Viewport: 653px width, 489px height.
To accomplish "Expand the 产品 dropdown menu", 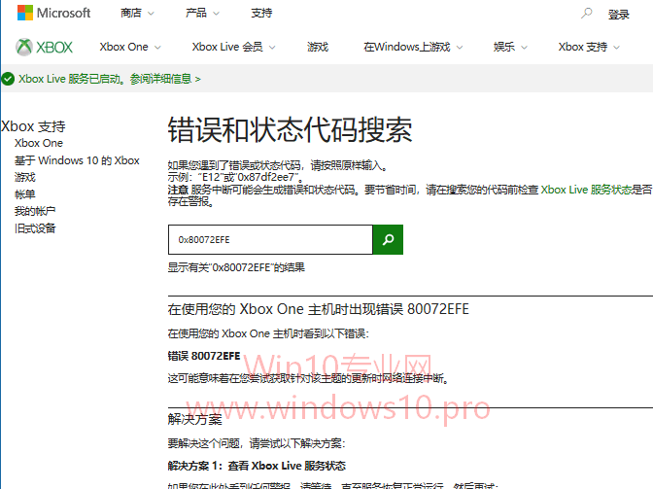I will click(x=202, y=14).
